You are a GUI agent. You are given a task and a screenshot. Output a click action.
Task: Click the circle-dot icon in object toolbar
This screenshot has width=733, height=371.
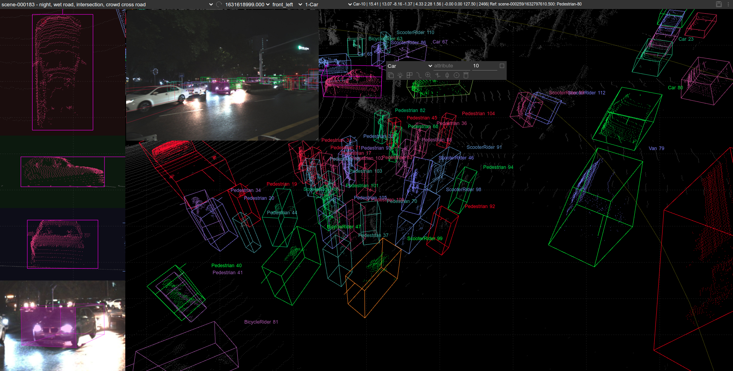point(456,75)
